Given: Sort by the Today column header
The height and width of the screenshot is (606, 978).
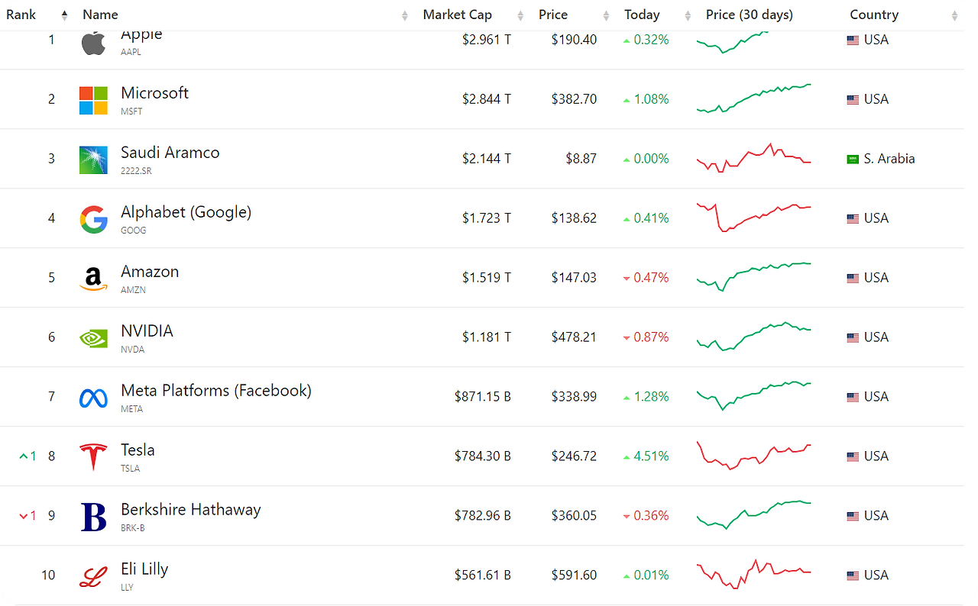Looking at the screenshot, I should point(642,15).
